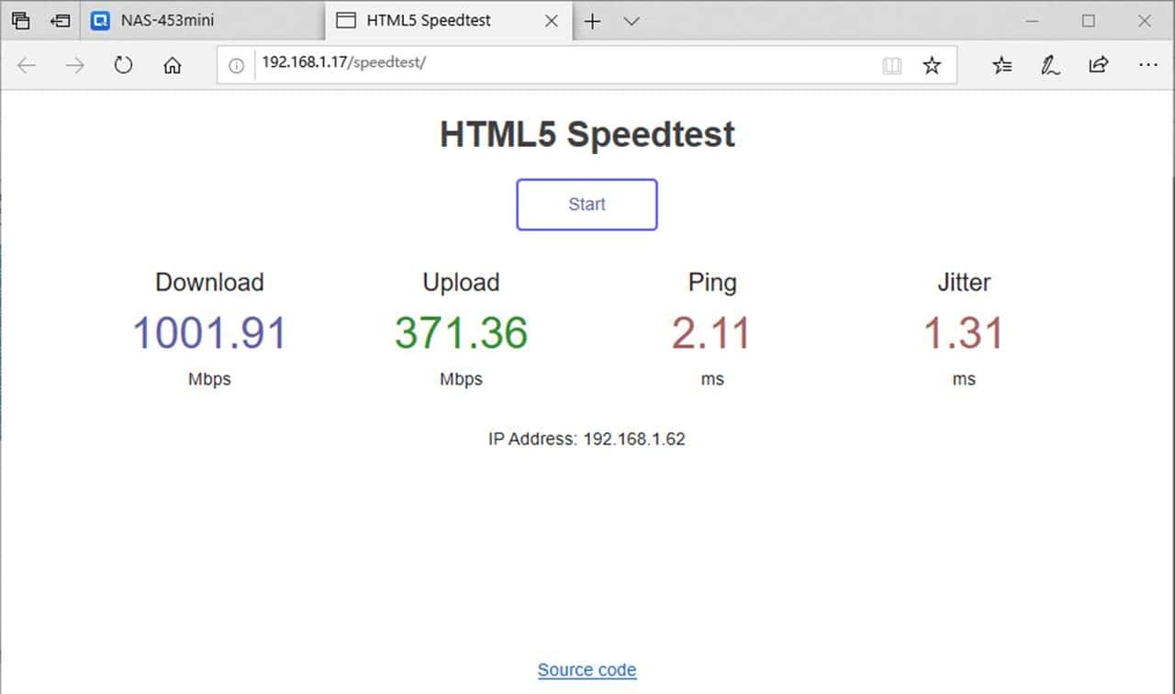Set these tabs aside icon

(x=60, y=20)
